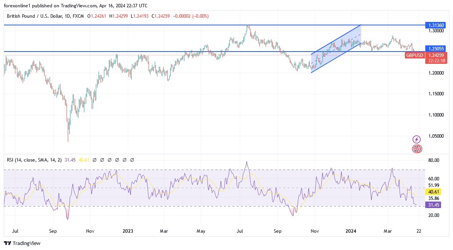Screen dimensions: 453x250
Task: Click the publisher line forexonline1 published on TradingView.com
Action: pos(75,5)
